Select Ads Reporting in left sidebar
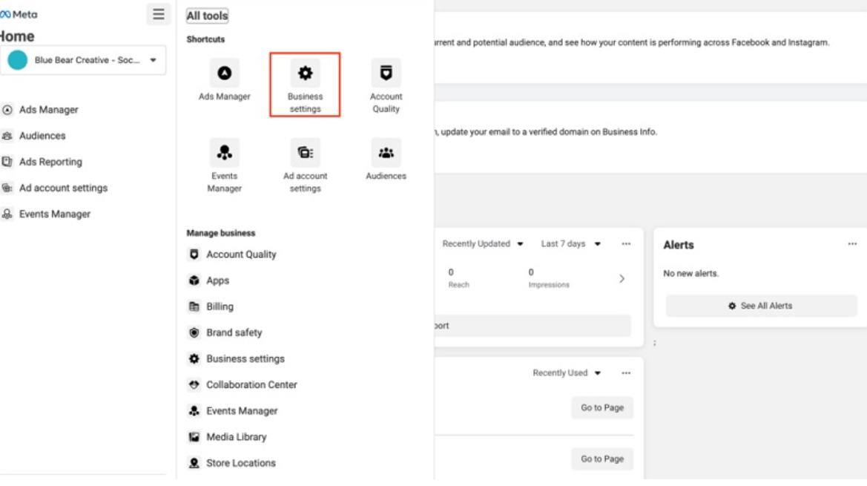 (50, 162)
